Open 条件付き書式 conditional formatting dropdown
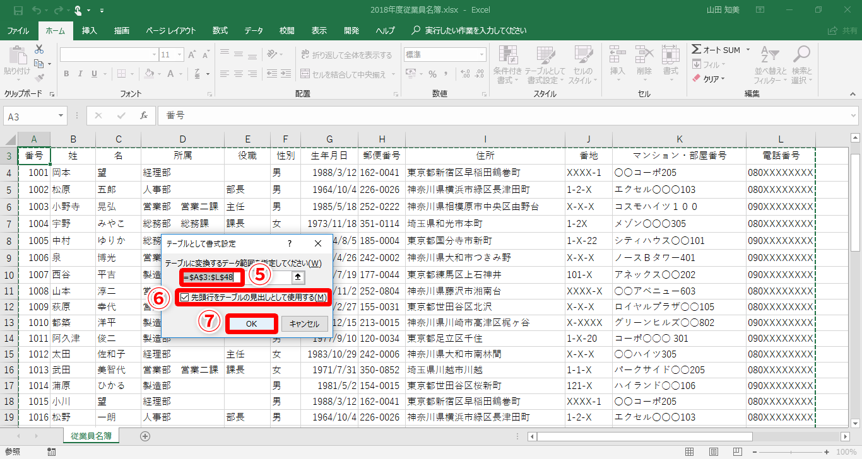Screen dimensions: 862x459 point(508,64)
